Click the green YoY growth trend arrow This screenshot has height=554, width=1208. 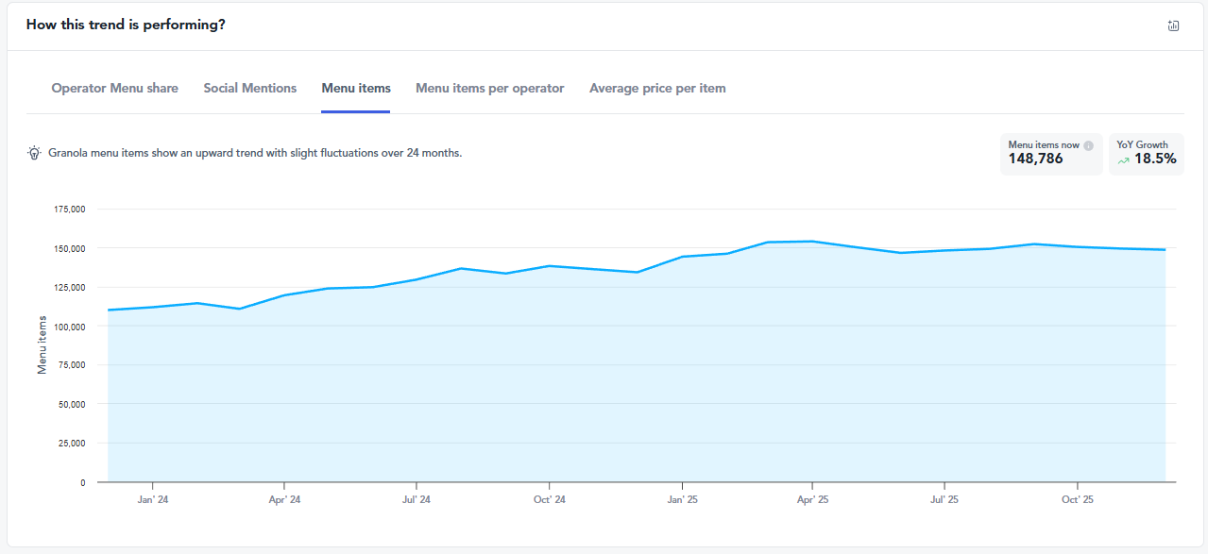tap(1124, 160)
